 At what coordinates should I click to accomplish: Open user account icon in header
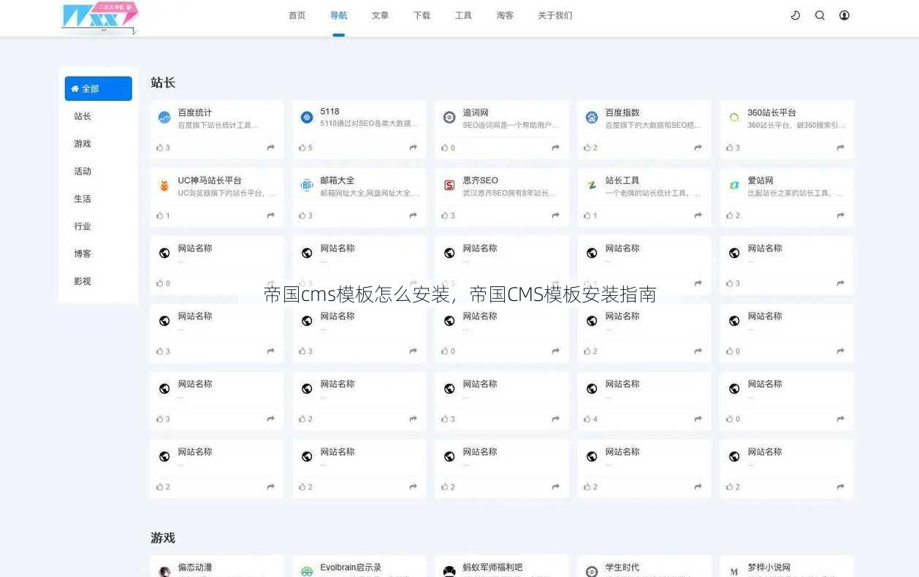coord(844,15)
